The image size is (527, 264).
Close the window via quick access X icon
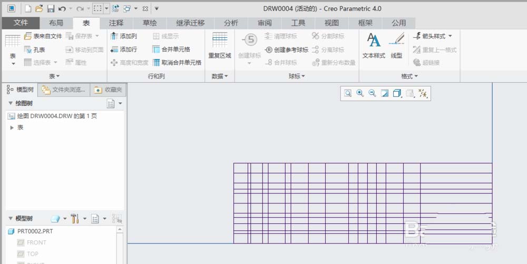point(145,8)
